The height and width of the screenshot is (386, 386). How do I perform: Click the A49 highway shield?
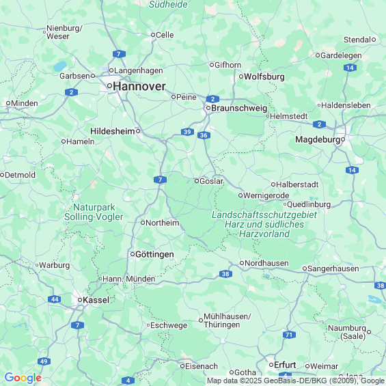pos(44,361)
